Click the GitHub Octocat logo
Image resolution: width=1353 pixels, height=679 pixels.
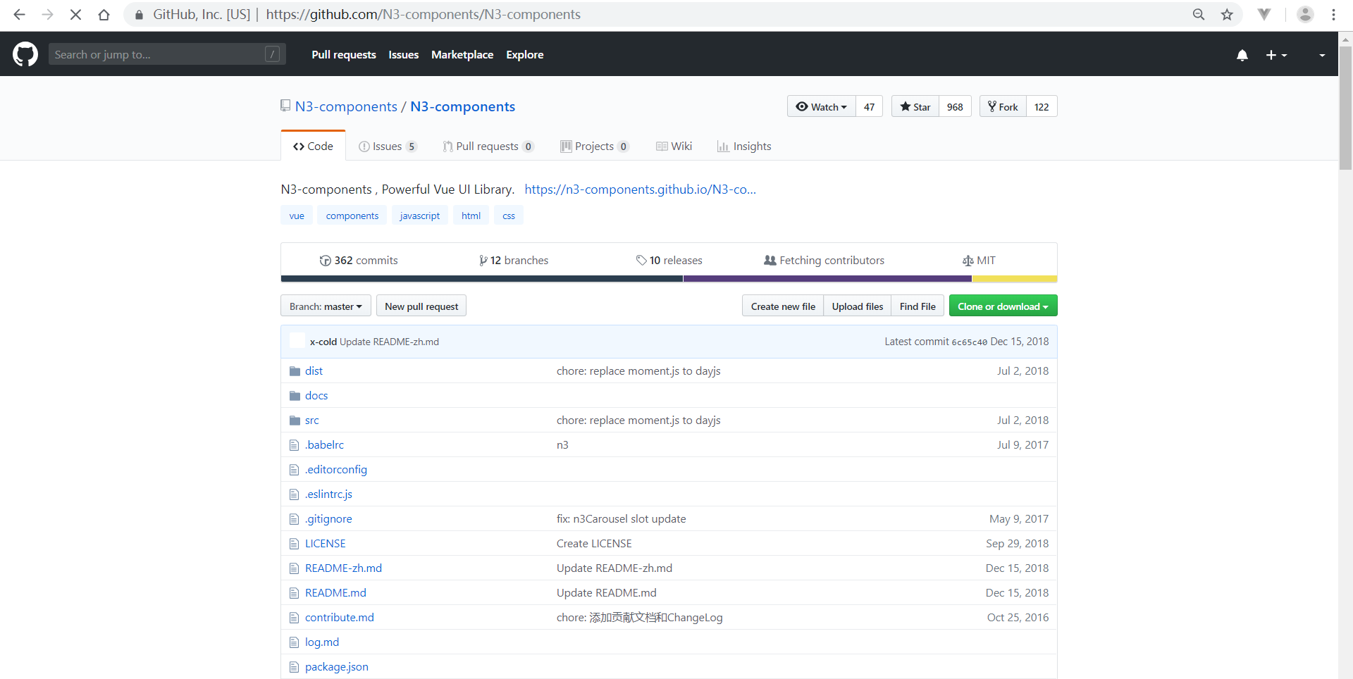click(x=25, y=54)
